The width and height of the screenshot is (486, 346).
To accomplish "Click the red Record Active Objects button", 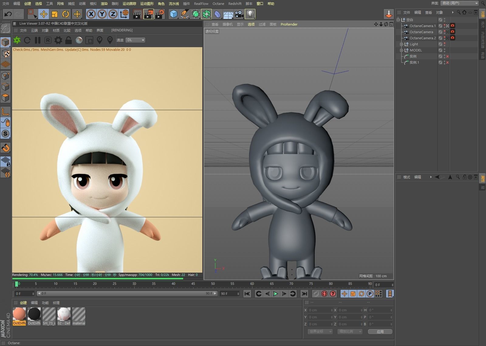I will tap(324, 294).
